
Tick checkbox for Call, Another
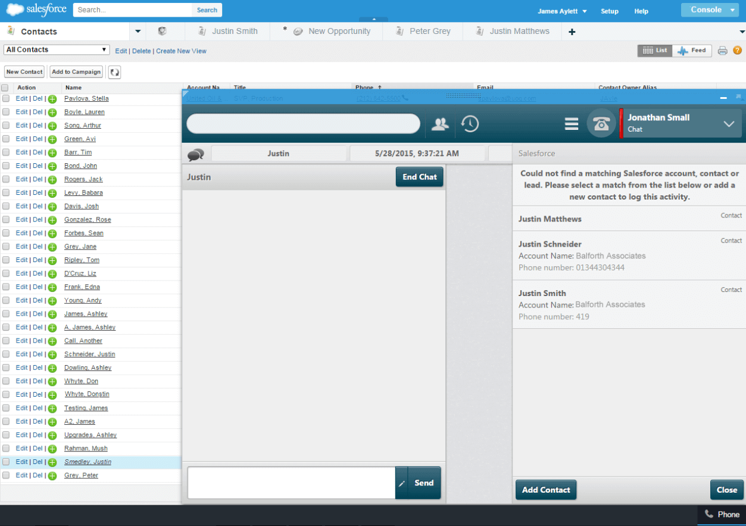point(6,341)
